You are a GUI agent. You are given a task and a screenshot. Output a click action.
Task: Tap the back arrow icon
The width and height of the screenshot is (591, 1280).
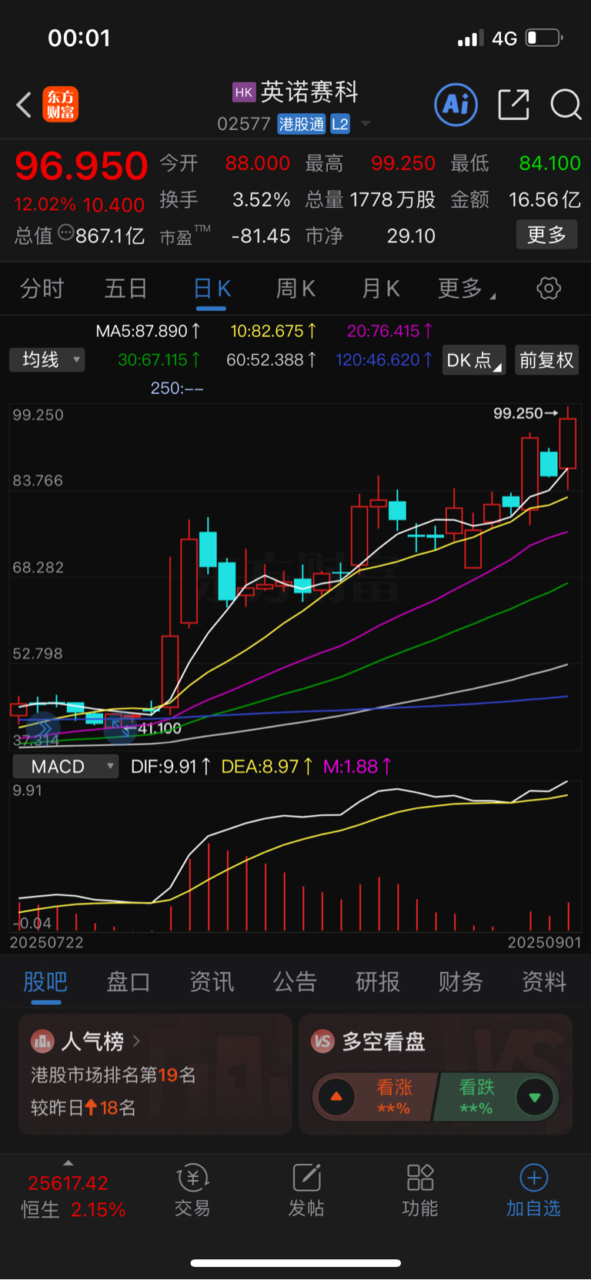[x=24, y=105]
